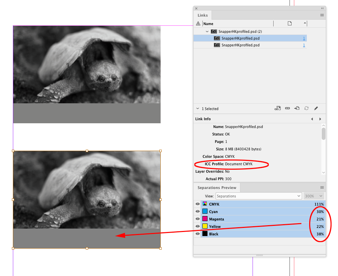Click the Cyan color swatch
Screen dimensions: 338x276
tap(205, 211)
